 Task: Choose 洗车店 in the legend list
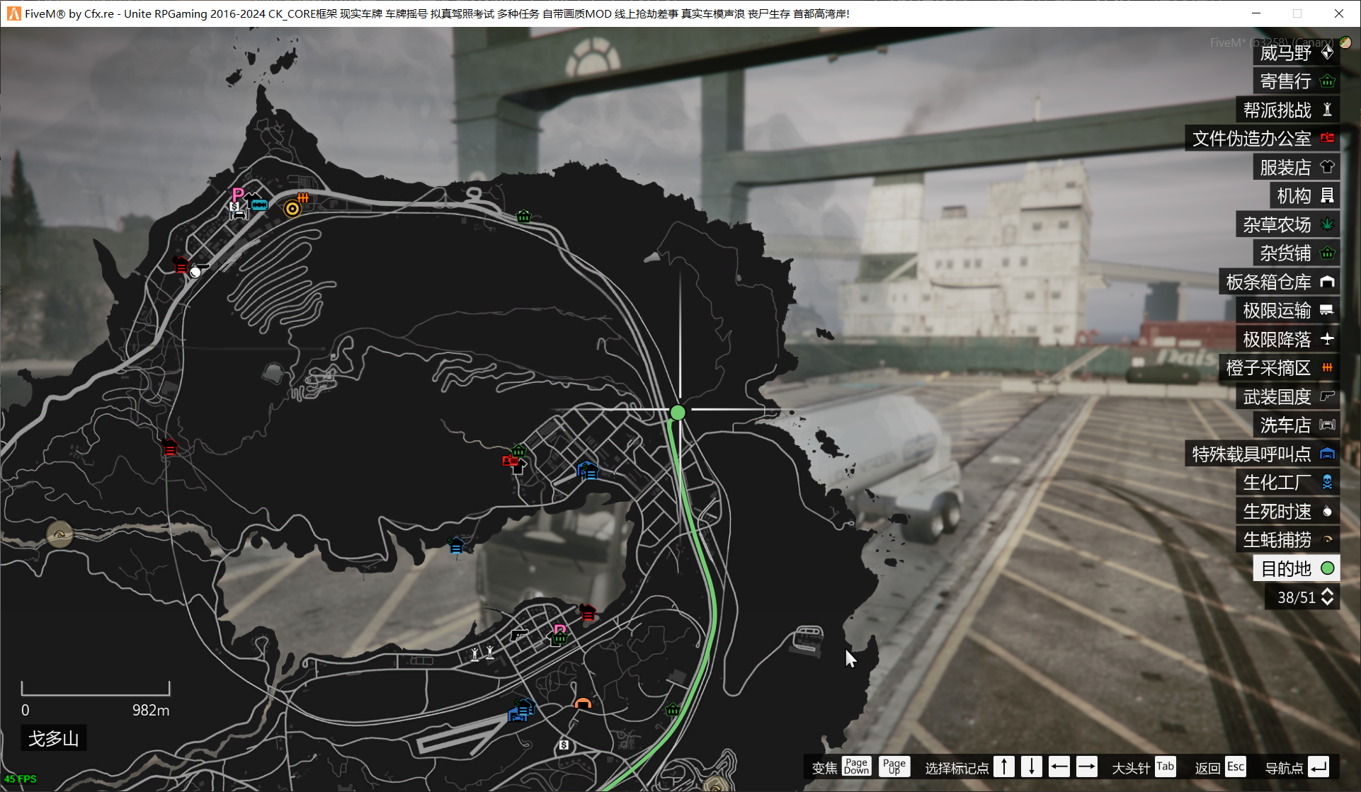click(1297, 425)
